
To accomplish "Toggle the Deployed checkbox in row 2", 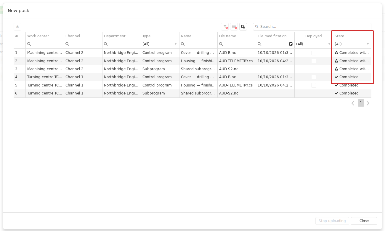I will 314,61.
